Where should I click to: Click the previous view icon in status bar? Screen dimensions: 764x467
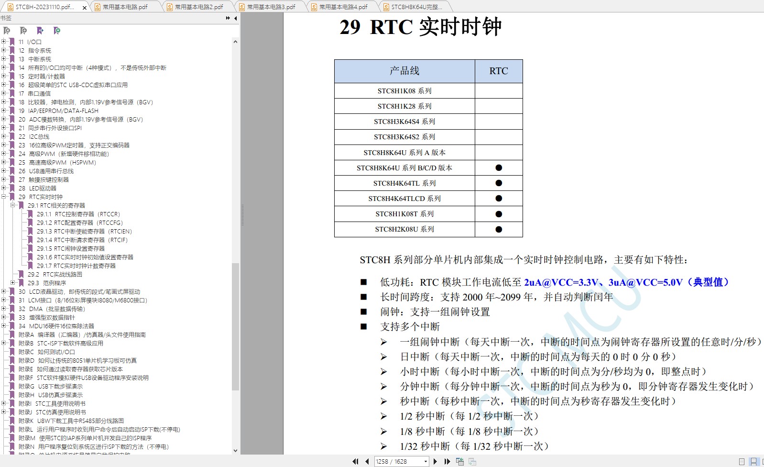tap(460, 462)
